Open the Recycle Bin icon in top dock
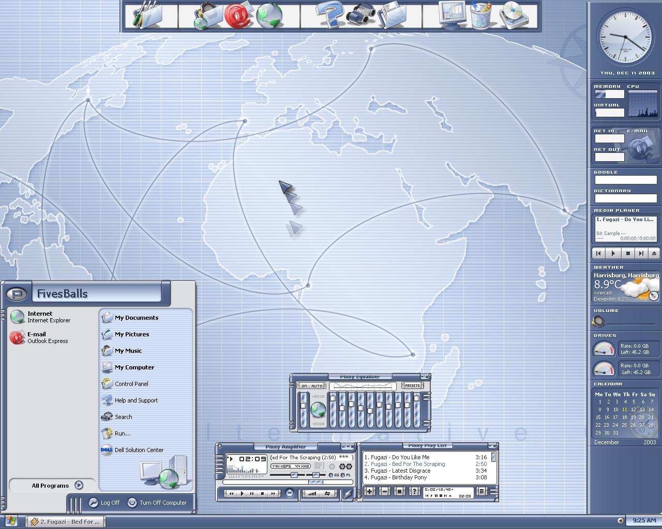 (x=480, y=15)
